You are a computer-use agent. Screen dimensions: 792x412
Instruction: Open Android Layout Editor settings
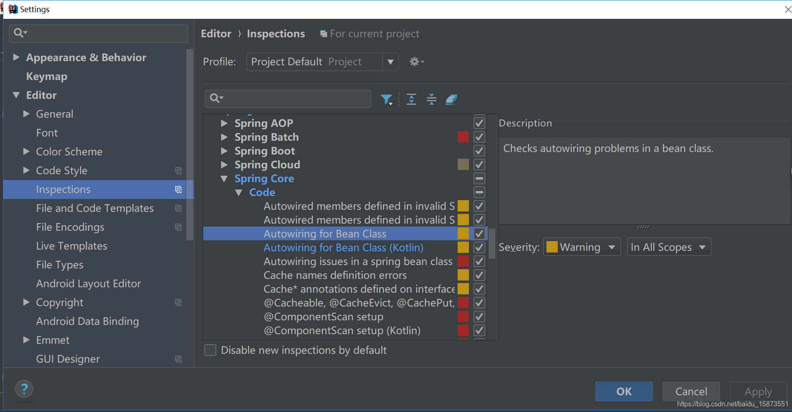pos(88,283)
